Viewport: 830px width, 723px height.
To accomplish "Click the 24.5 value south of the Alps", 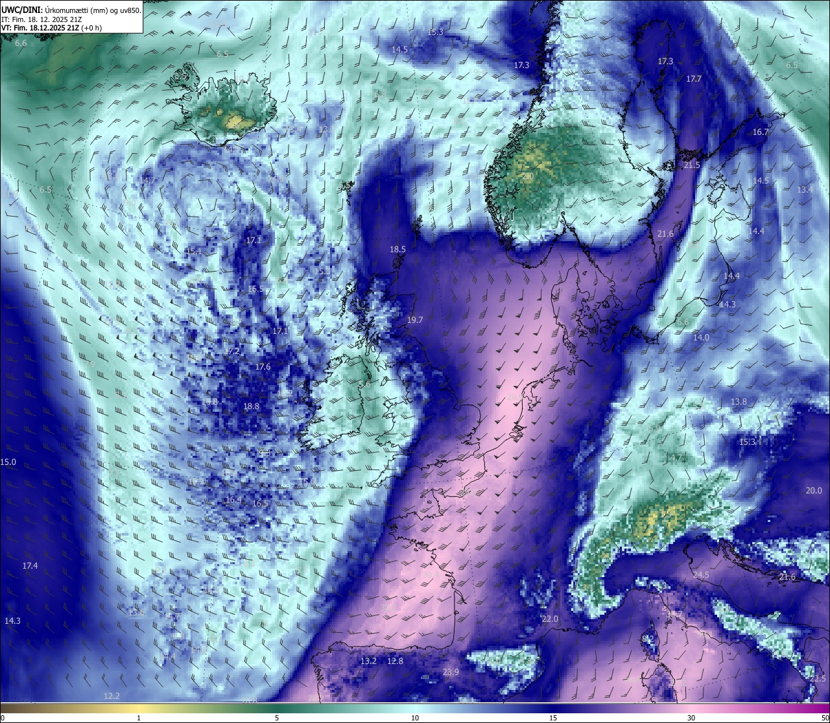I will [701, 575].
